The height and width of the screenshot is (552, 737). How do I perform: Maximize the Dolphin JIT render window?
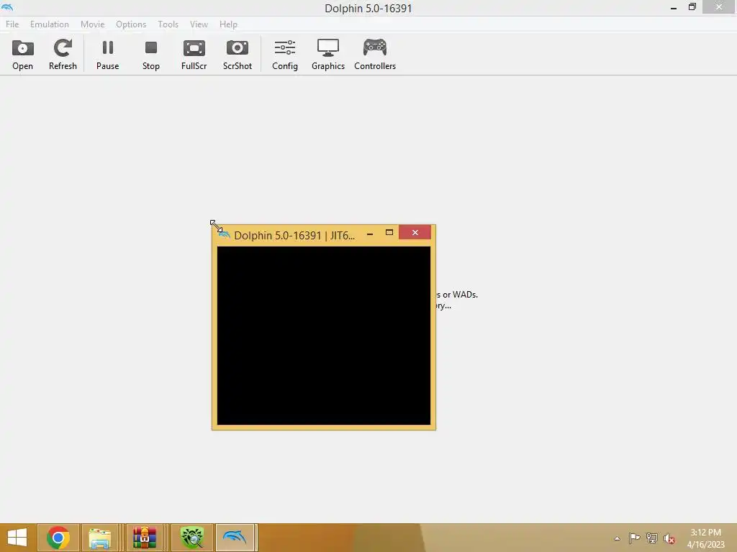[x=389, y=232]
